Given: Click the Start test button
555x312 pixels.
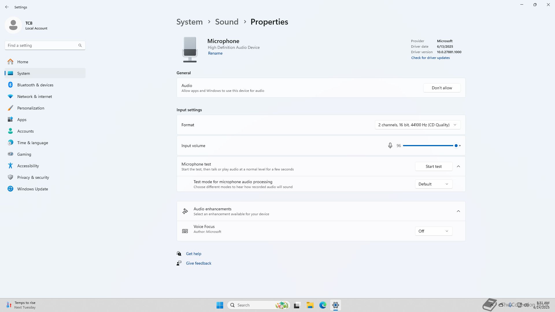Looking at the screenshot, I should tap(434, 166).
